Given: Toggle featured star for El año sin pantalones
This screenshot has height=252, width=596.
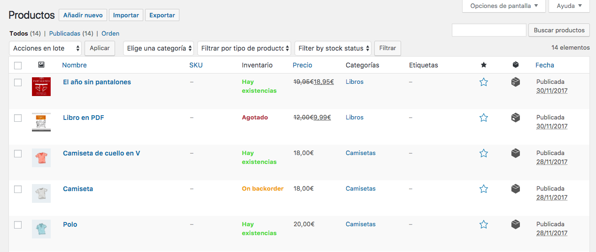Looking at the screenshot, I should coord(484,82).
